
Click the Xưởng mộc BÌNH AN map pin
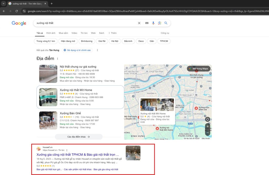coord(196,108)
